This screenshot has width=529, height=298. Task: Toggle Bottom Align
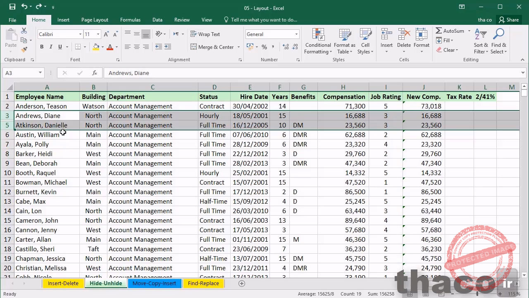pos(145,34)
